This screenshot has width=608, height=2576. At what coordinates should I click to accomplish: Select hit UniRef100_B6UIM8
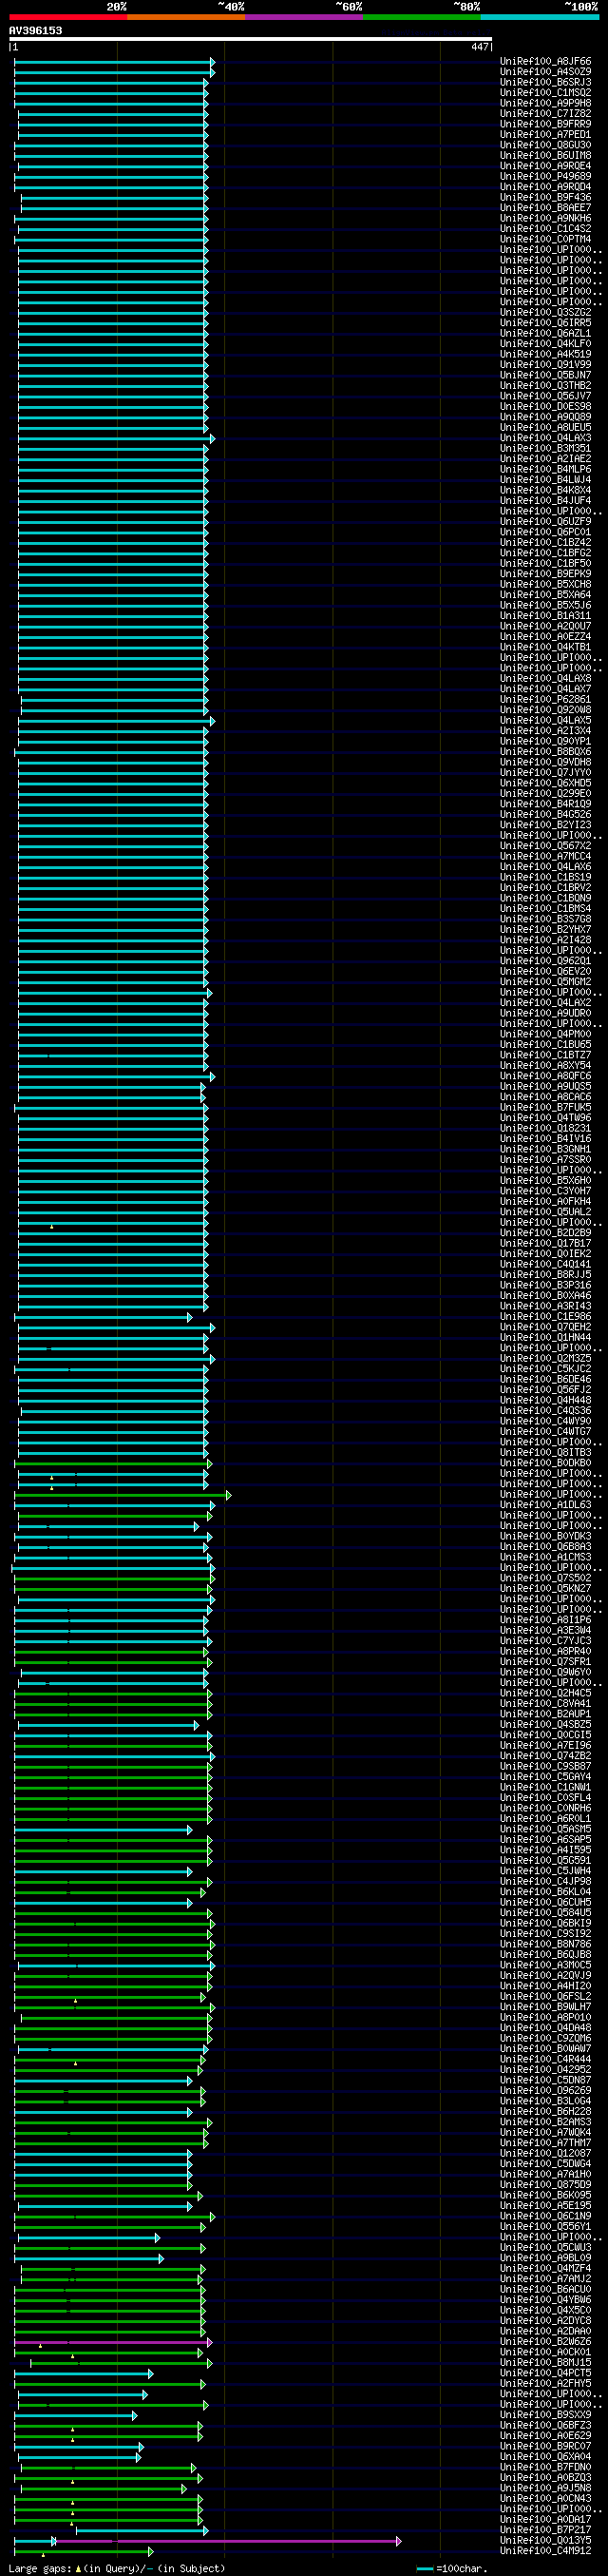coord(545,156)
